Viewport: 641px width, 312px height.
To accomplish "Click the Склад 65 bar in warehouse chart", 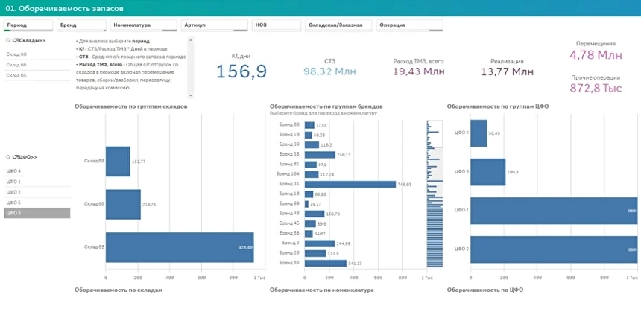I will [x=179, y=247].
